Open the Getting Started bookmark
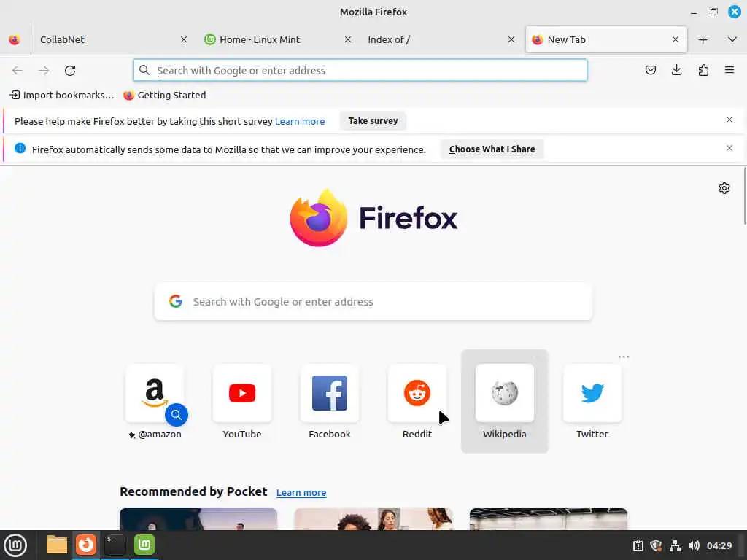The width and height of the screenshot is (747, 560). [x=165, y=96]
